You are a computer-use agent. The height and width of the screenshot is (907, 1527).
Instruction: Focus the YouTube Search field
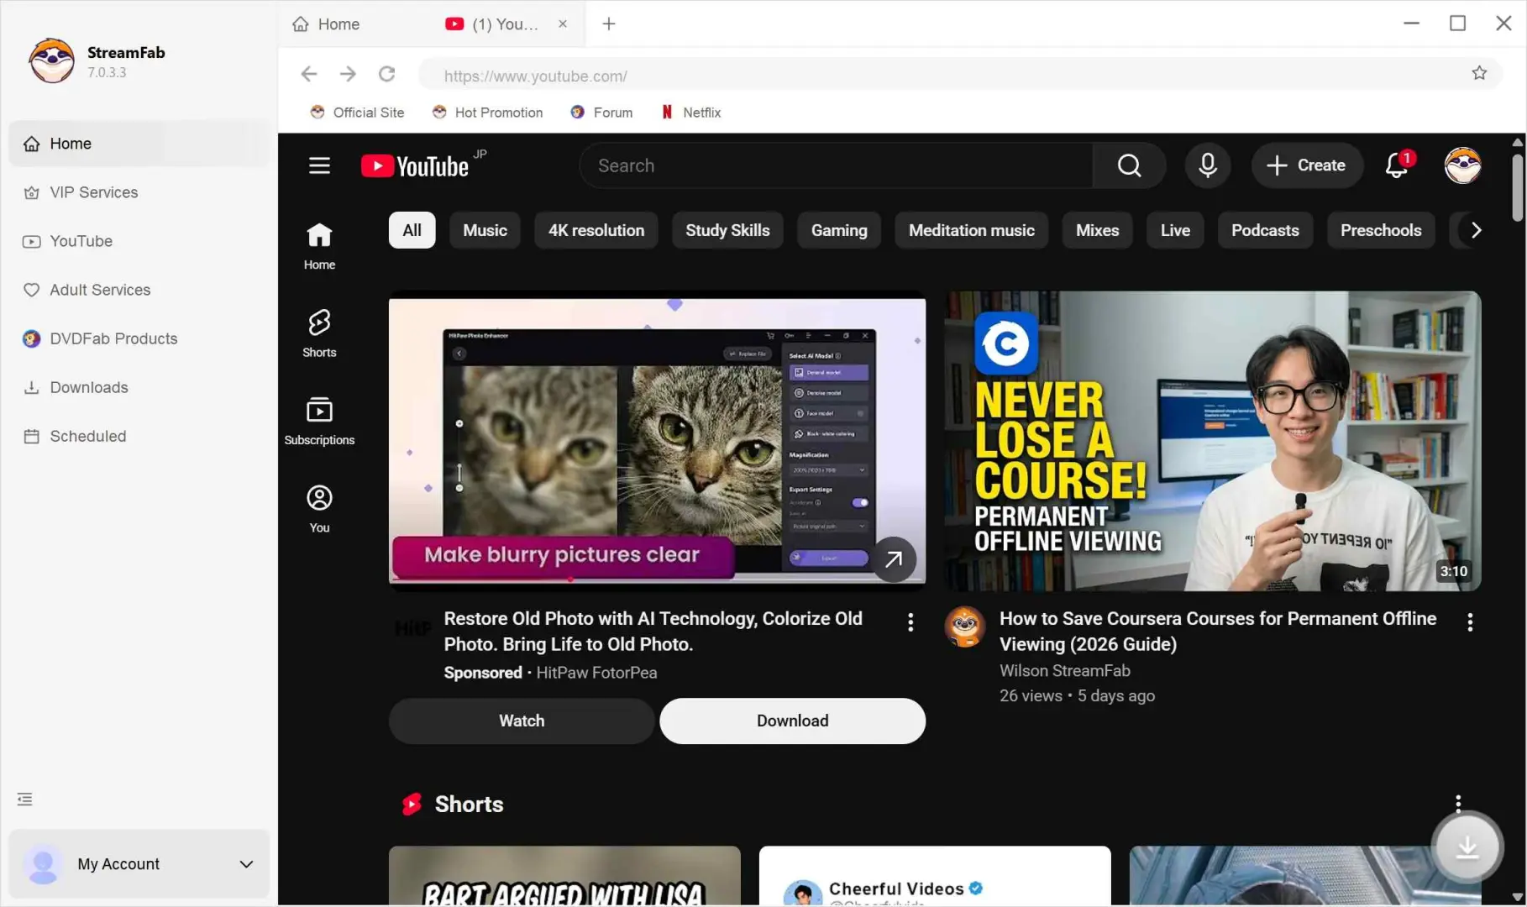(x=836, y=165)
